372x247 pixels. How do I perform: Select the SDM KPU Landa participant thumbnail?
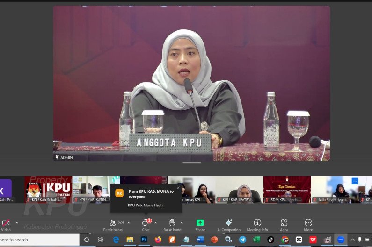coord(287,189)
